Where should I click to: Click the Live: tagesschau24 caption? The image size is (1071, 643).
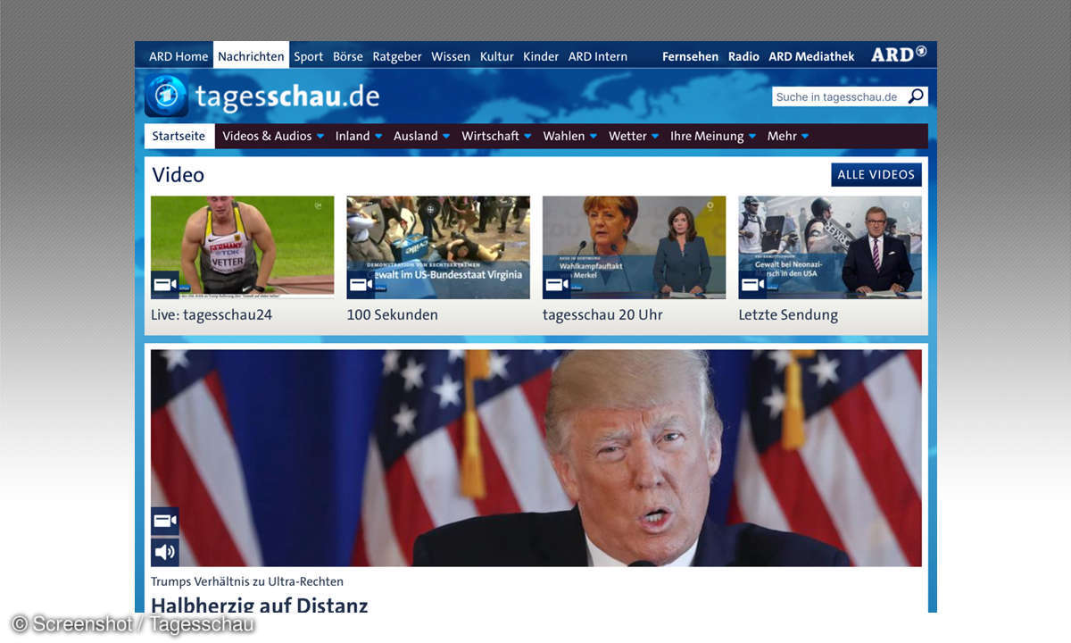click(212, 314)
